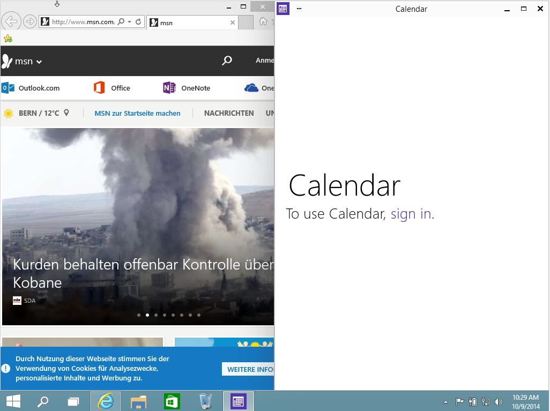
Task: Click the location pin icon
Action: [x=66, y=113]
